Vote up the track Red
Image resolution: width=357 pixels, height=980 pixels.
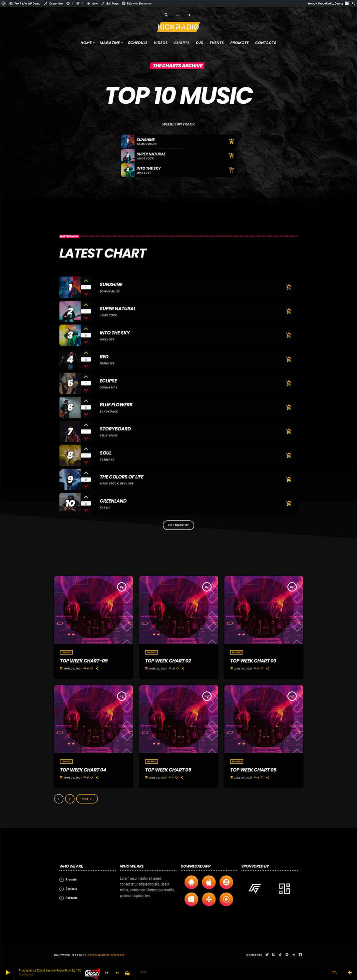tap(86, 353)
